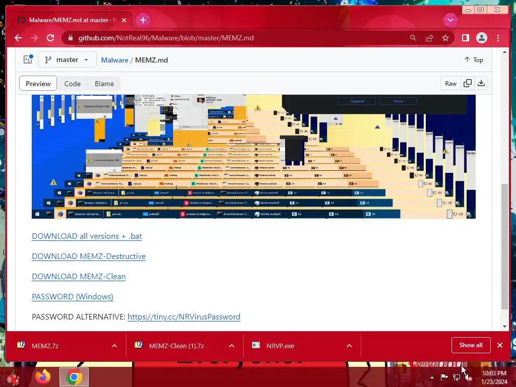Click the muted volume tray icon
The height and width of the screenshot is (387, 516).
[x=469, y=378]
